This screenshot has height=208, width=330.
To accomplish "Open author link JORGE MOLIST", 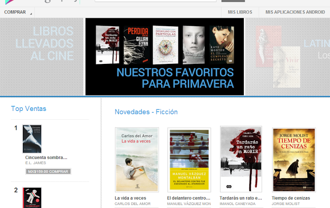I will [286, 204].
